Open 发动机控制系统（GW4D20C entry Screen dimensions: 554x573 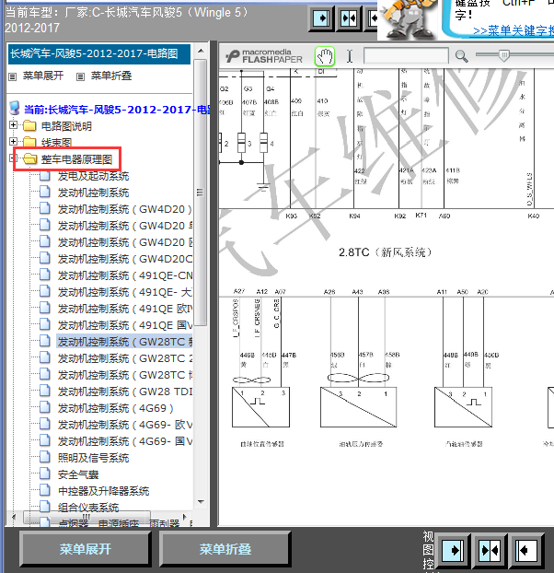click(x=125, y=259)
